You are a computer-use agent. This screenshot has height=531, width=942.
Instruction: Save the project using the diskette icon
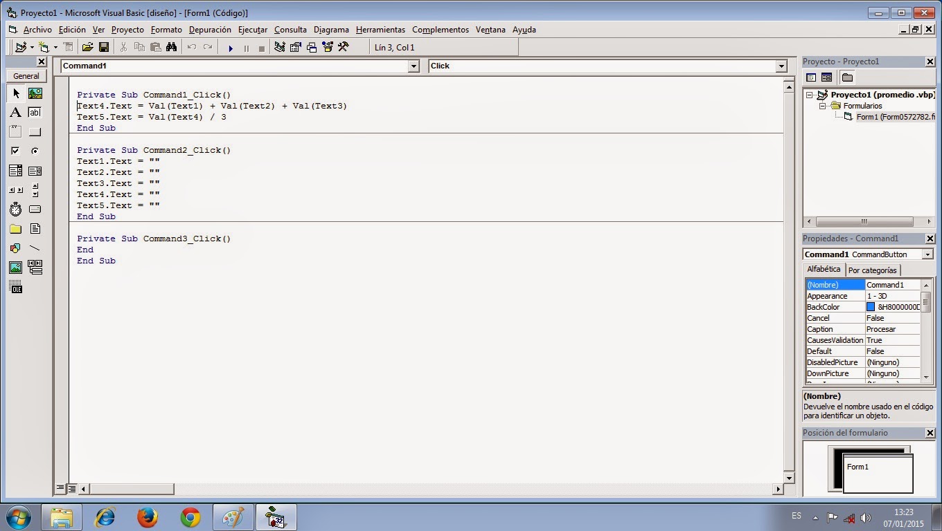click(x=104, y=47)
